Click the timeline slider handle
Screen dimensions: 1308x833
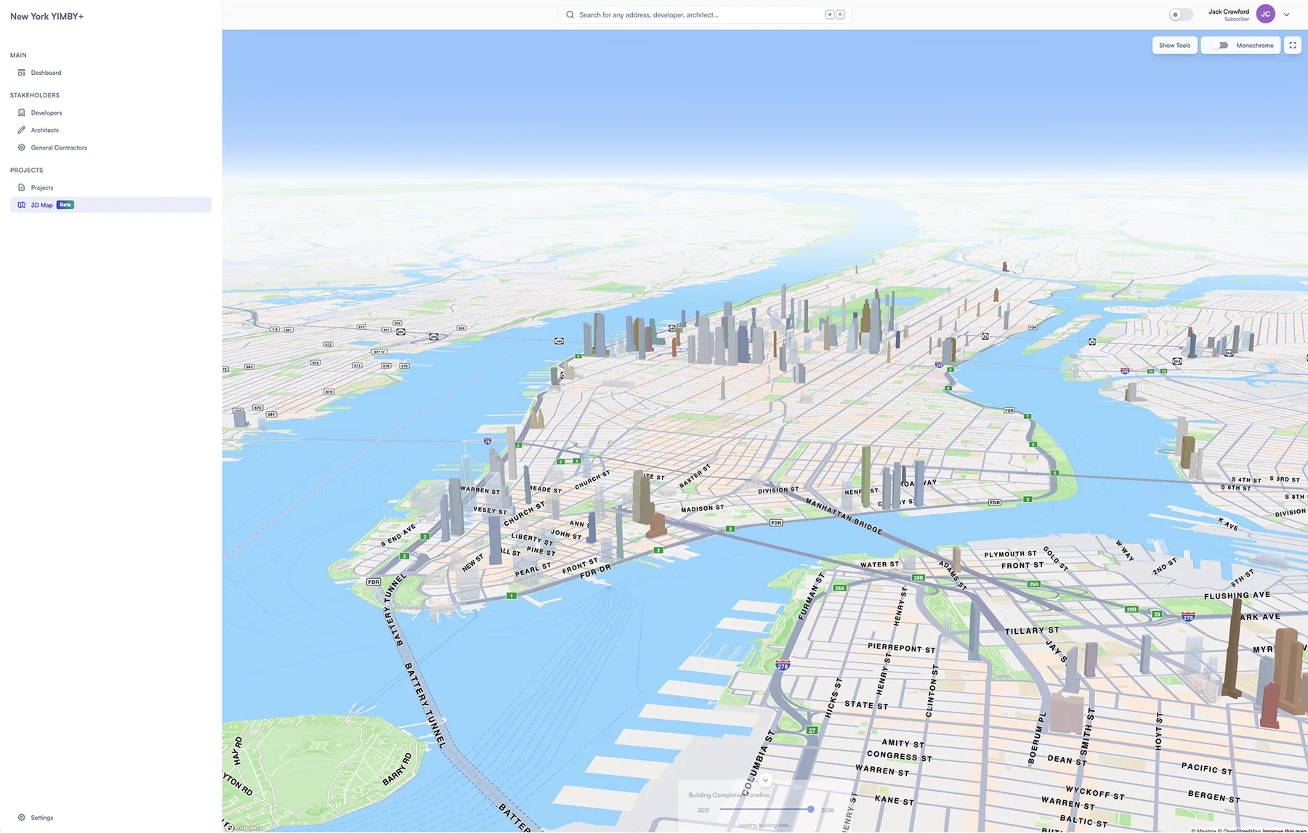pyautogui.click(x=810, y=809)
